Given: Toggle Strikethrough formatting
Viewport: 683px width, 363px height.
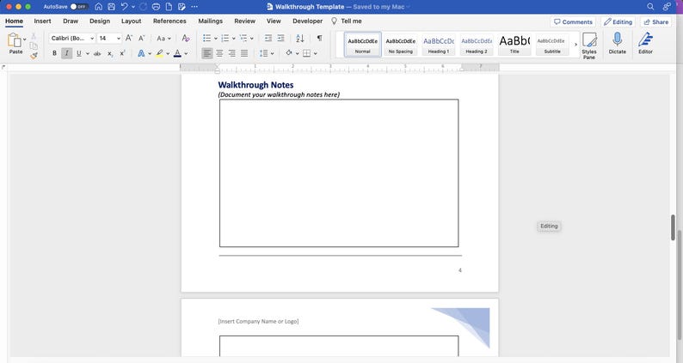Looking at the screenshot, I should pyautogui.click(x=97, y=53).
